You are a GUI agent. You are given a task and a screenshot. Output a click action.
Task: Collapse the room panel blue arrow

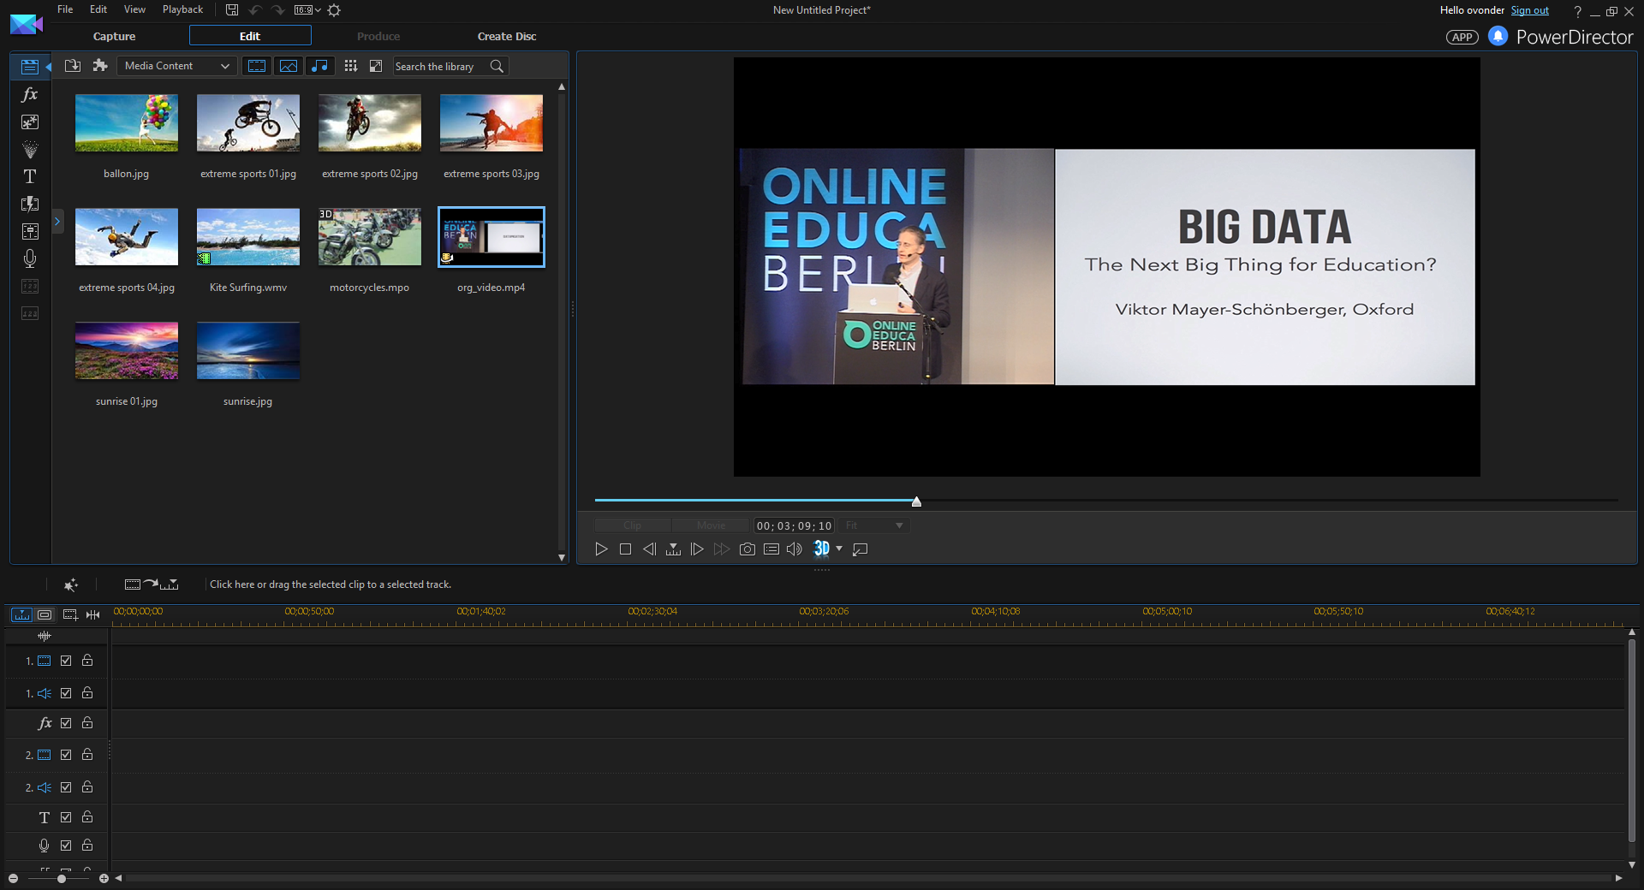pyautogui.click(x=49, y=67)
